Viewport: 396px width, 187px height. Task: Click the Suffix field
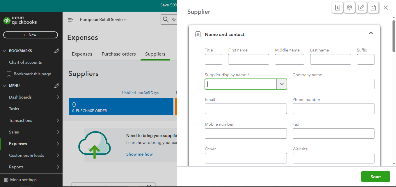pyautogui.click(x=366, y=59)
